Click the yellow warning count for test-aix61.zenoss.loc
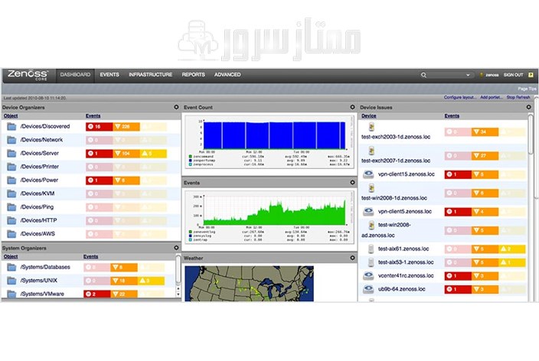This screenshot has width=539, height=361. 512,249
